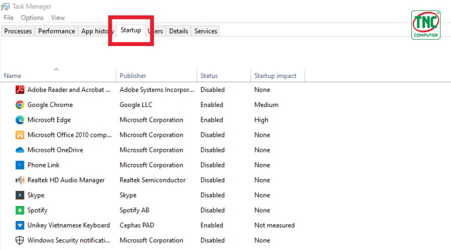
Task: Switch to the App history tab
Action: click(98, 31)
